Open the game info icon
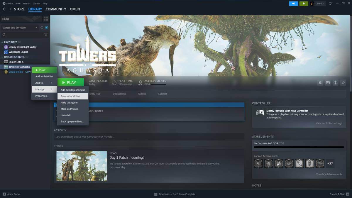352x198 pixels. (336, 83)
